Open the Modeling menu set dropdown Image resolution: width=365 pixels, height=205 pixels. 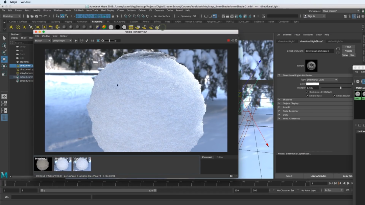[x=11, y=16]
